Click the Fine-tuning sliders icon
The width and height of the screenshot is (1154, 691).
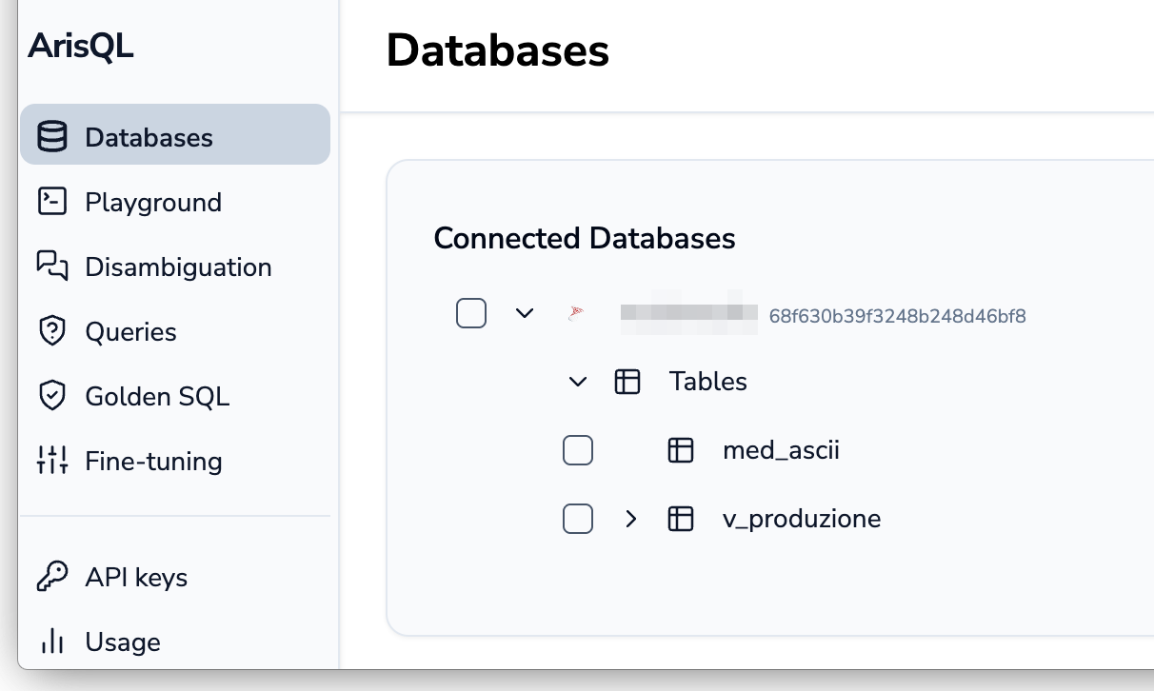pyautogui.click(x=51, y=461)
